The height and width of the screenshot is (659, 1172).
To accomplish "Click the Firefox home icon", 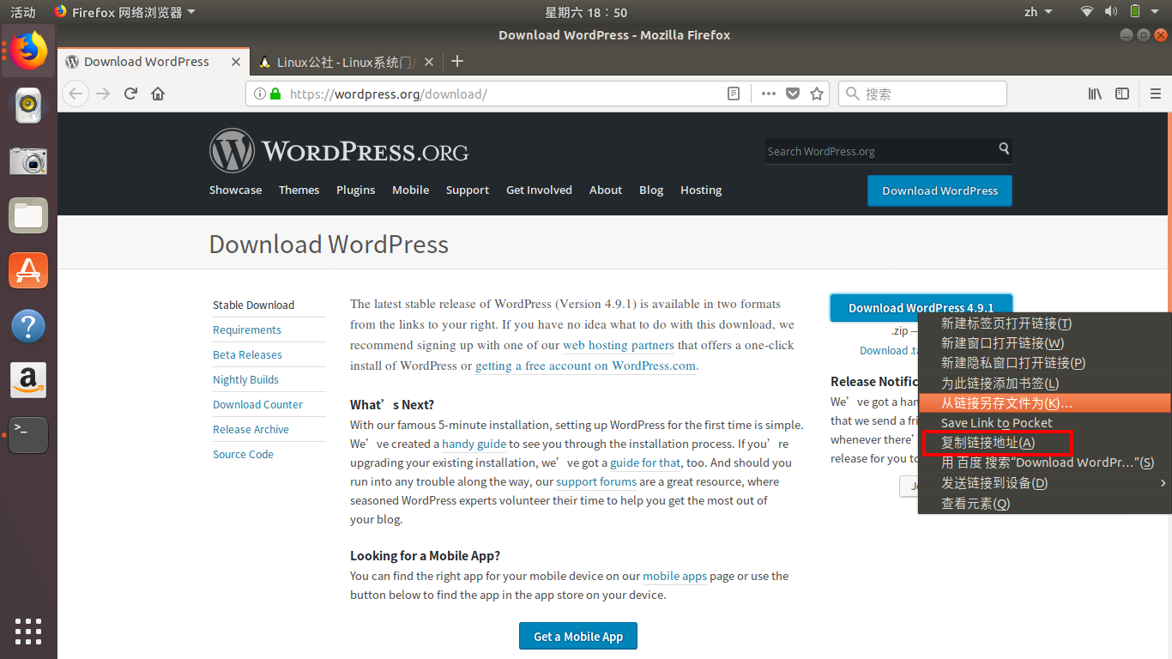I will tap(158, 94).
